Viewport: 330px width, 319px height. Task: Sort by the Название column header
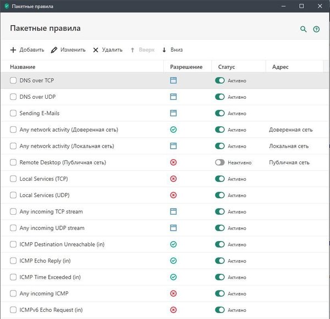click(23, 67)
